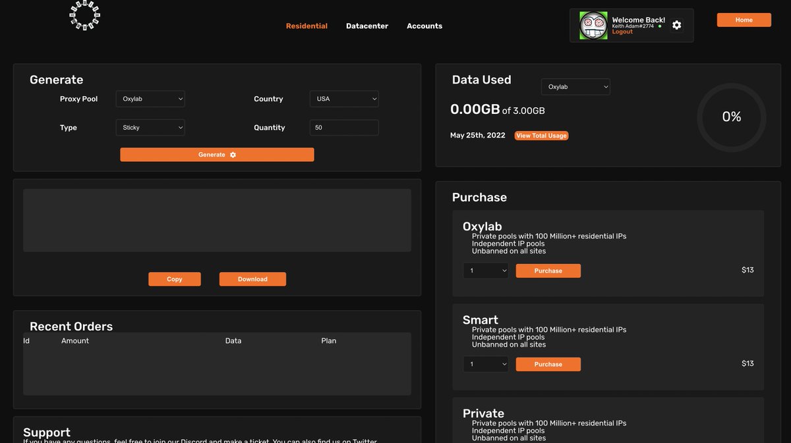Click the Plan column header
The height and width of the screenshot is (443, 791).
pyautogui.click(x=329, y=341)
